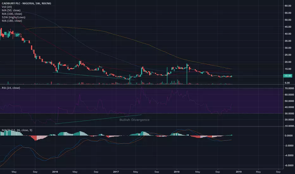Viewport: 295px width, 174px height.
Task: Click the 2019 time axis label
Action: [x=239, y=172]
